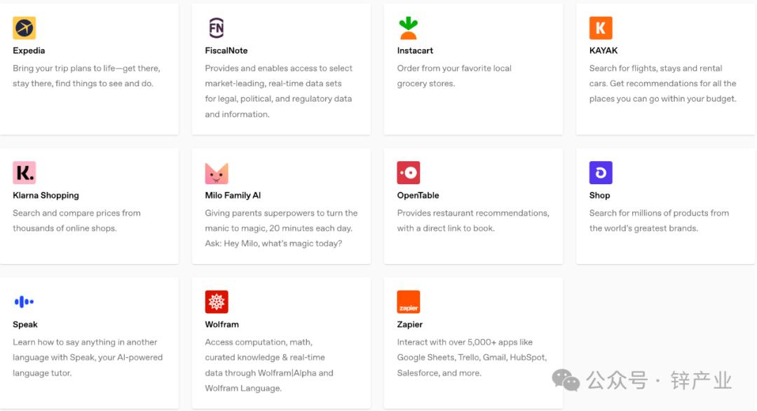
Task: Click the blue Speak waveform icon
Action: click(x=25, y=302)
